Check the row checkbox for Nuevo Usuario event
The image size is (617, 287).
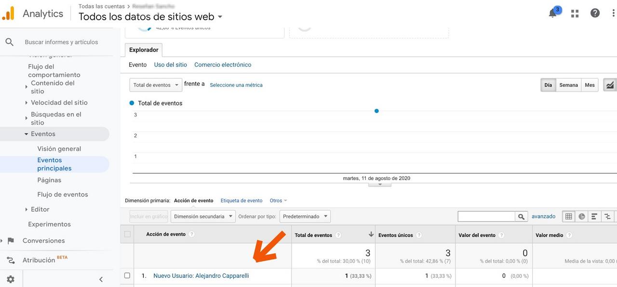pos(128,275)
